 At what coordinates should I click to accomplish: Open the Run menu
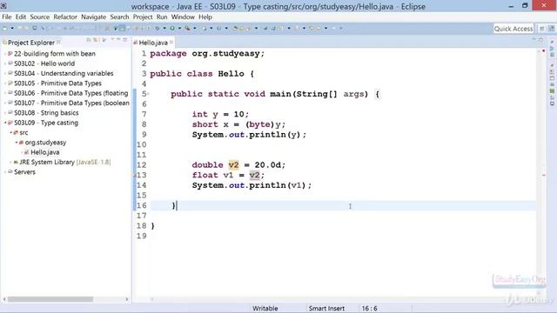[x=162, y=17]
